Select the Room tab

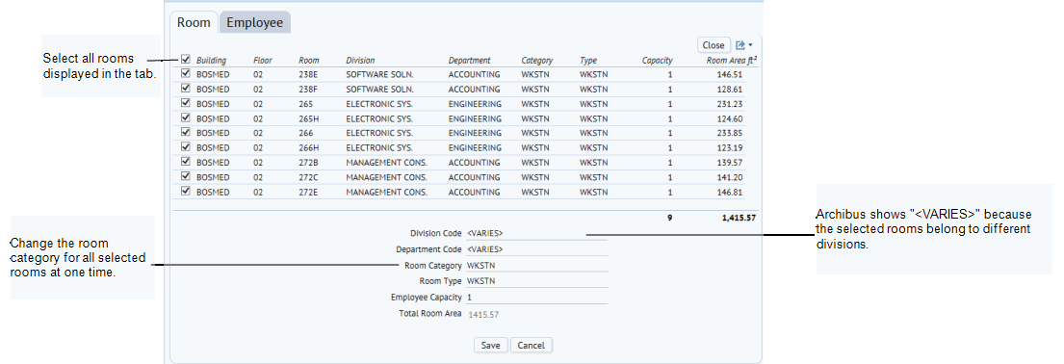(x=194, y=22)
